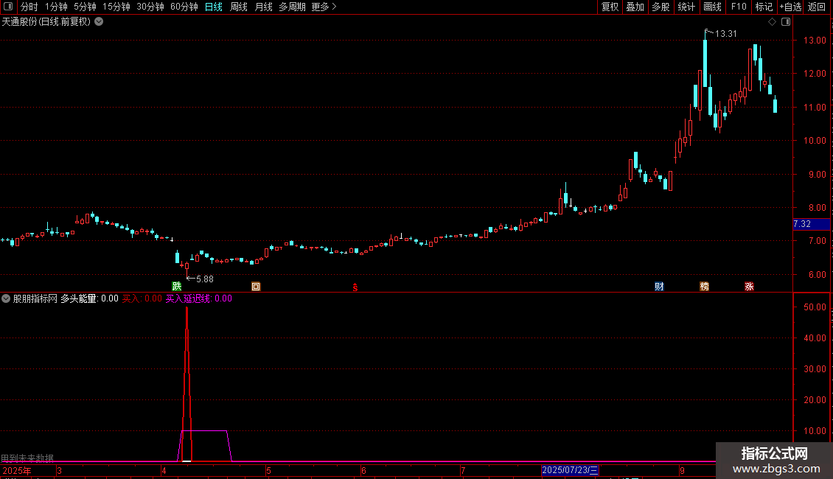Open the 画线 drawing tools

tap(712, 7)
